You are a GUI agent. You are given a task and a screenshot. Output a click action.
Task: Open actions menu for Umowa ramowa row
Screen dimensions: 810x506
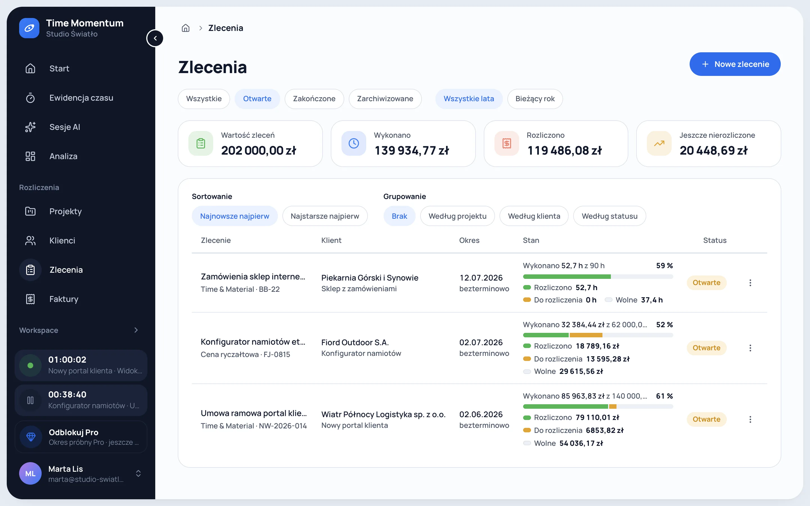pyautogui.click(x=750, y=419)
